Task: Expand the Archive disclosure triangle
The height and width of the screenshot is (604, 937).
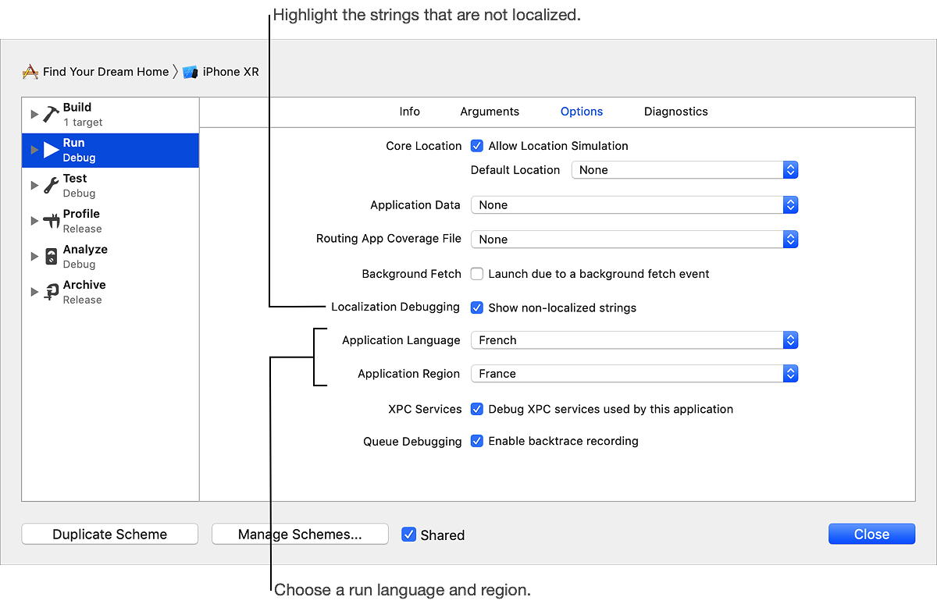Action: click(34, 292)
